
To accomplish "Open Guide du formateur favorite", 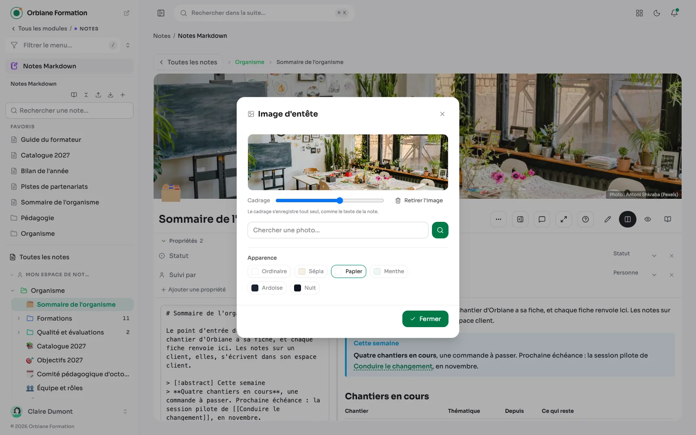I will (70, 140).
